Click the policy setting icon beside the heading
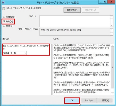This screenshot has height=106, width=116. [x=4, y=9]
